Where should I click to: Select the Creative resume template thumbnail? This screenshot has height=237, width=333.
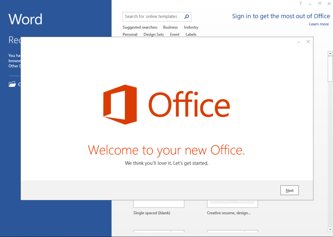pyautogui.click(x=232, y=204)
